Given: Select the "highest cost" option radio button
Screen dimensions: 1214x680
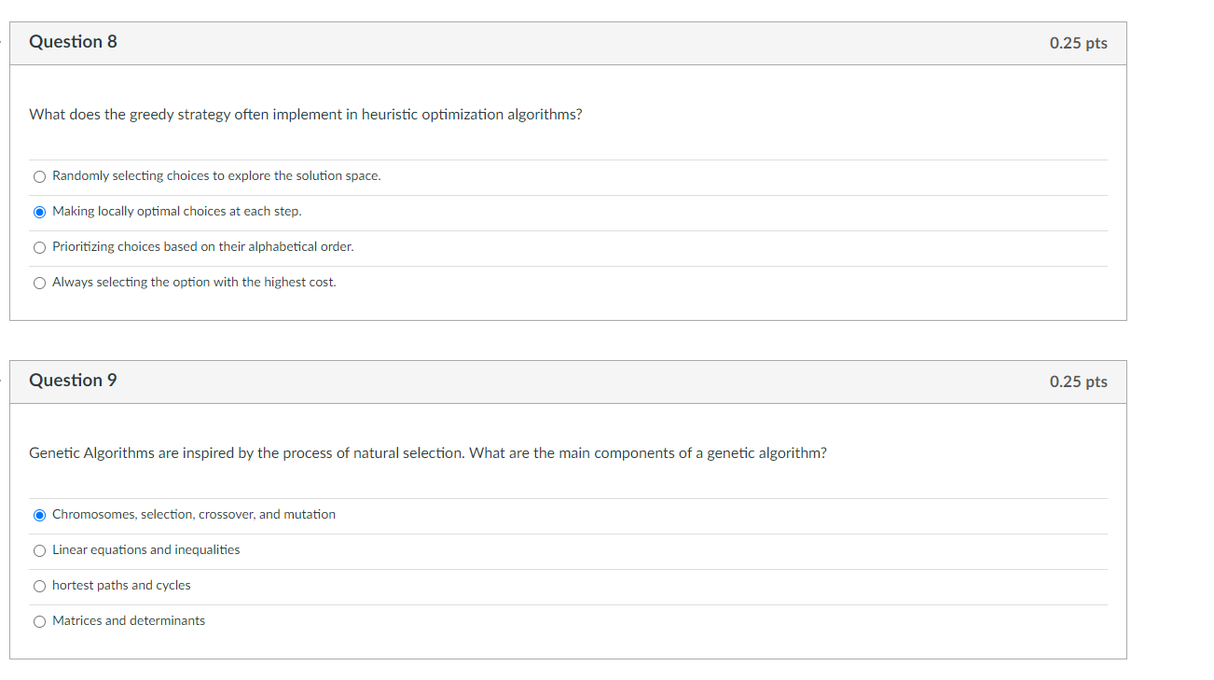Looking at the screenshot, I should (39, 283).
